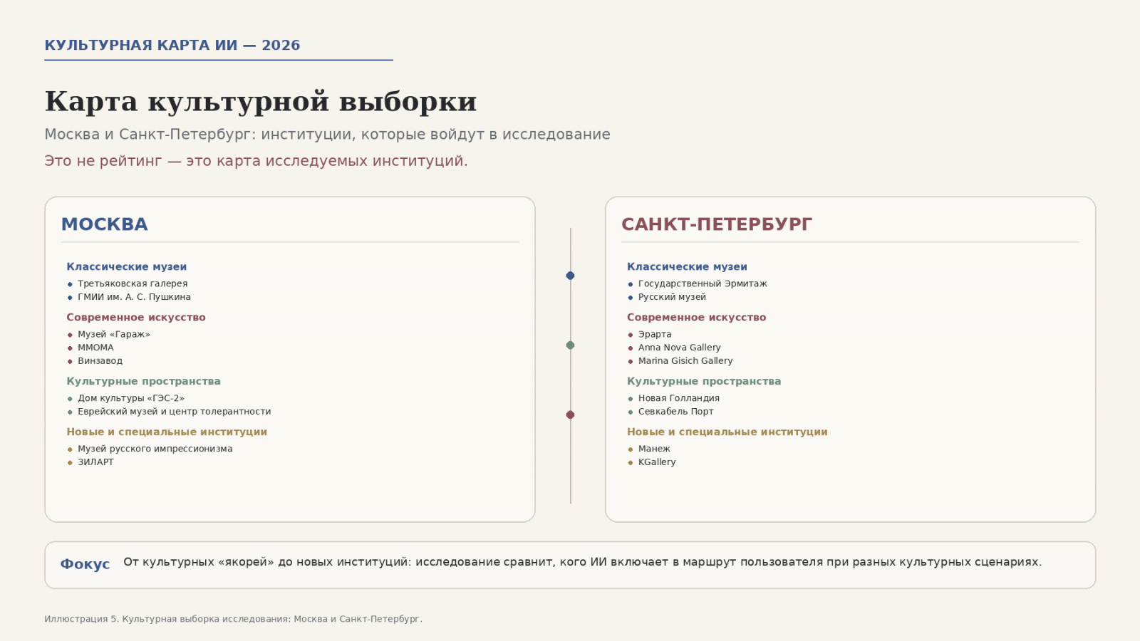This screenshot has width=1140, height=641.
Task: Click the "Русский музей" entry
Action: [x=672, y=297]
